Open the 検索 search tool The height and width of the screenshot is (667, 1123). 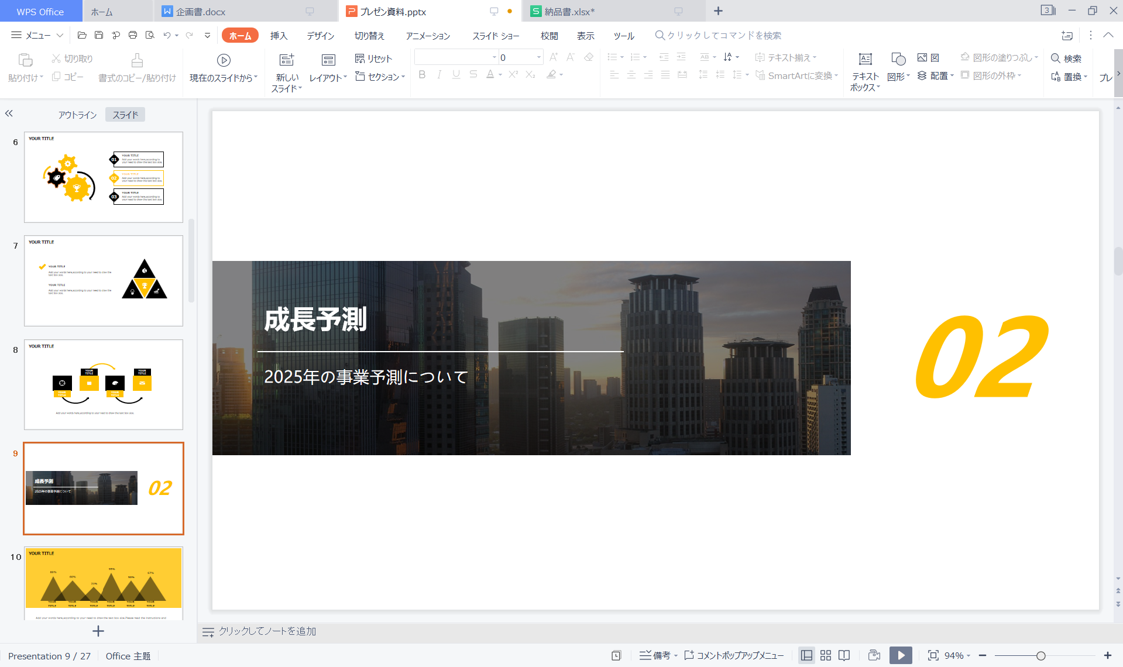[x=1066, y=59]
